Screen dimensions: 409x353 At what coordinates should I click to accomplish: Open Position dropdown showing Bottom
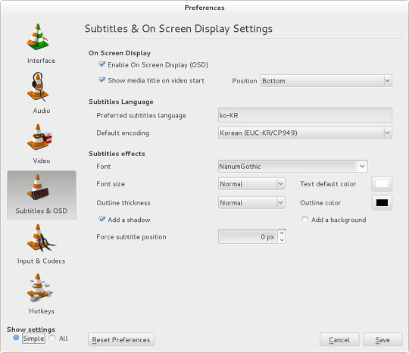[x=326, y=81]
